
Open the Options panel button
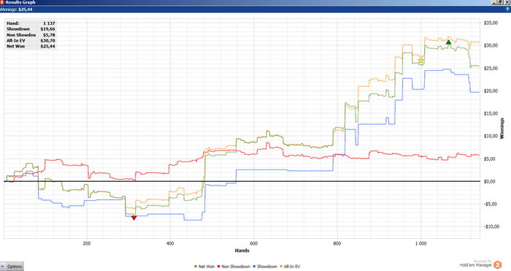12,267
